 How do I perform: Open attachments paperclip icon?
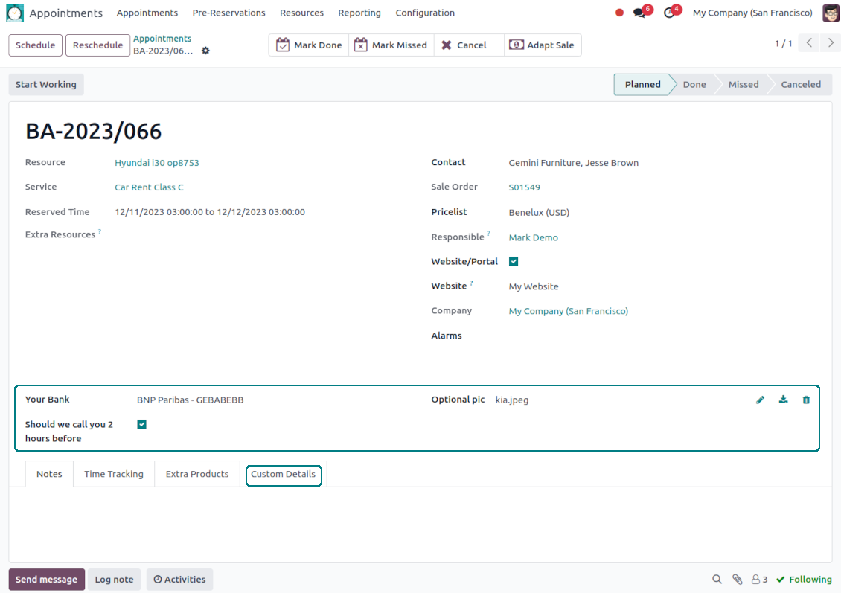point(738,580)
